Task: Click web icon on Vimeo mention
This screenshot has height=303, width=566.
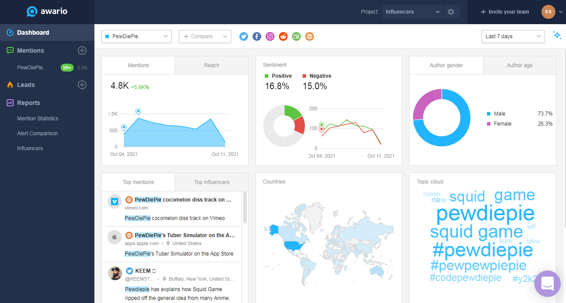Action: click(x=129, y=200)
